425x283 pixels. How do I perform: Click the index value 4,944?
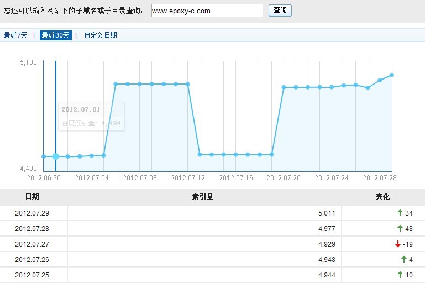tap(327, 275)
